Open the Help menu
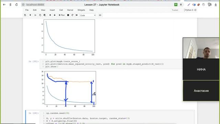 pyautogui.click(x=91, y=10)
